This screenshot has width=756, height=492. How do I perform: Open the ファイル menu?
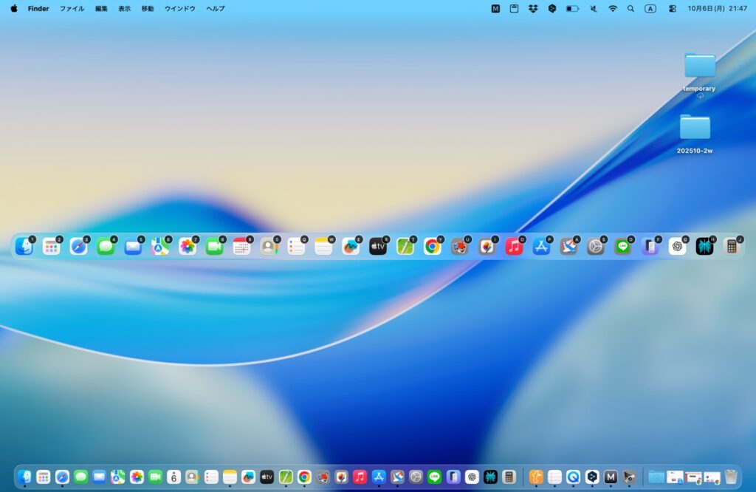tap(72, 9)
